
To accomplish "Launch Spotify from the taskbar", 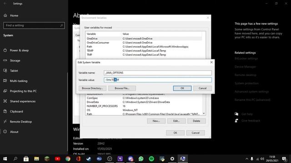I will [x=151, y=159].
